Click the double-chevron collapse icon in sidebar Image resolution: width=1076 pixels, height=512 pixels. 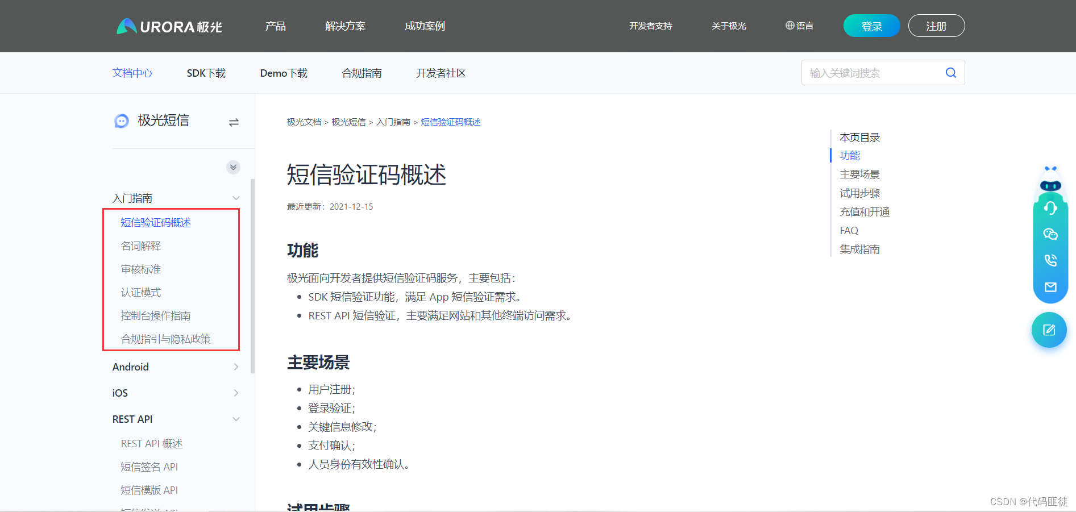[233, 167]
